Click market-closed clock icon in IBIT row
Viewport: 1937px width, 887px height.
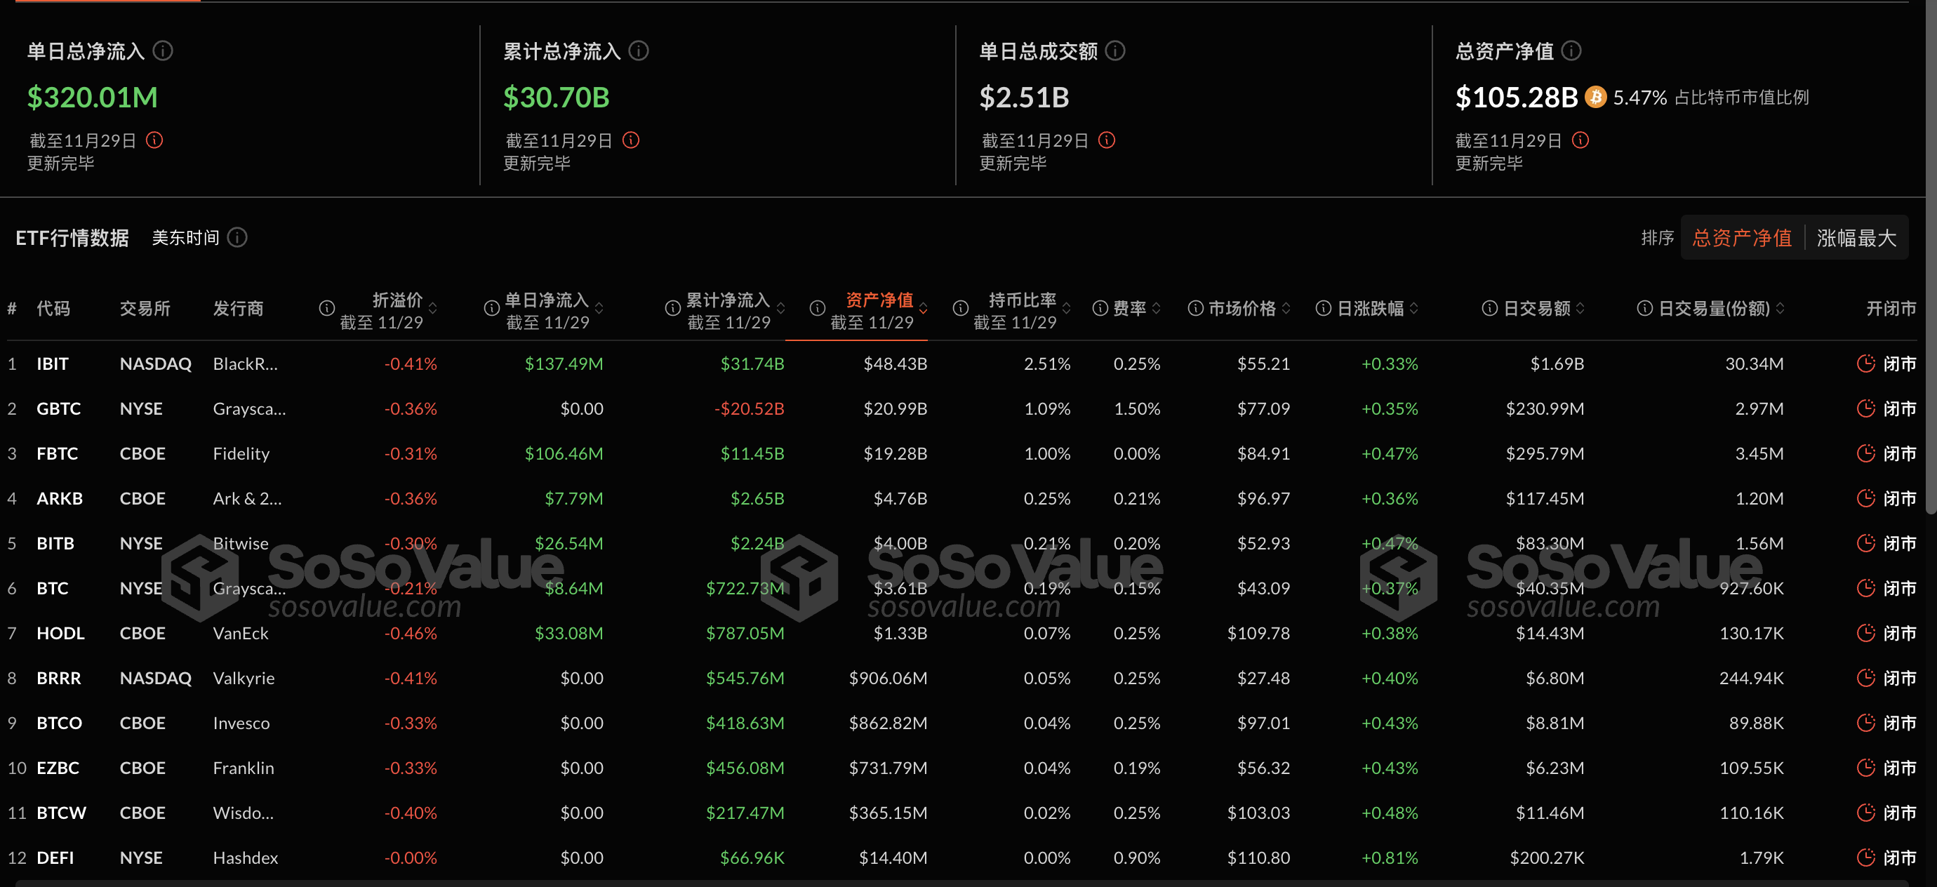point(1865,363)
